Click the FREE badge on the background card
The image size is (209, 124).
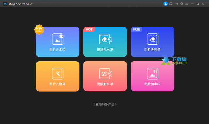pos(137,29)
